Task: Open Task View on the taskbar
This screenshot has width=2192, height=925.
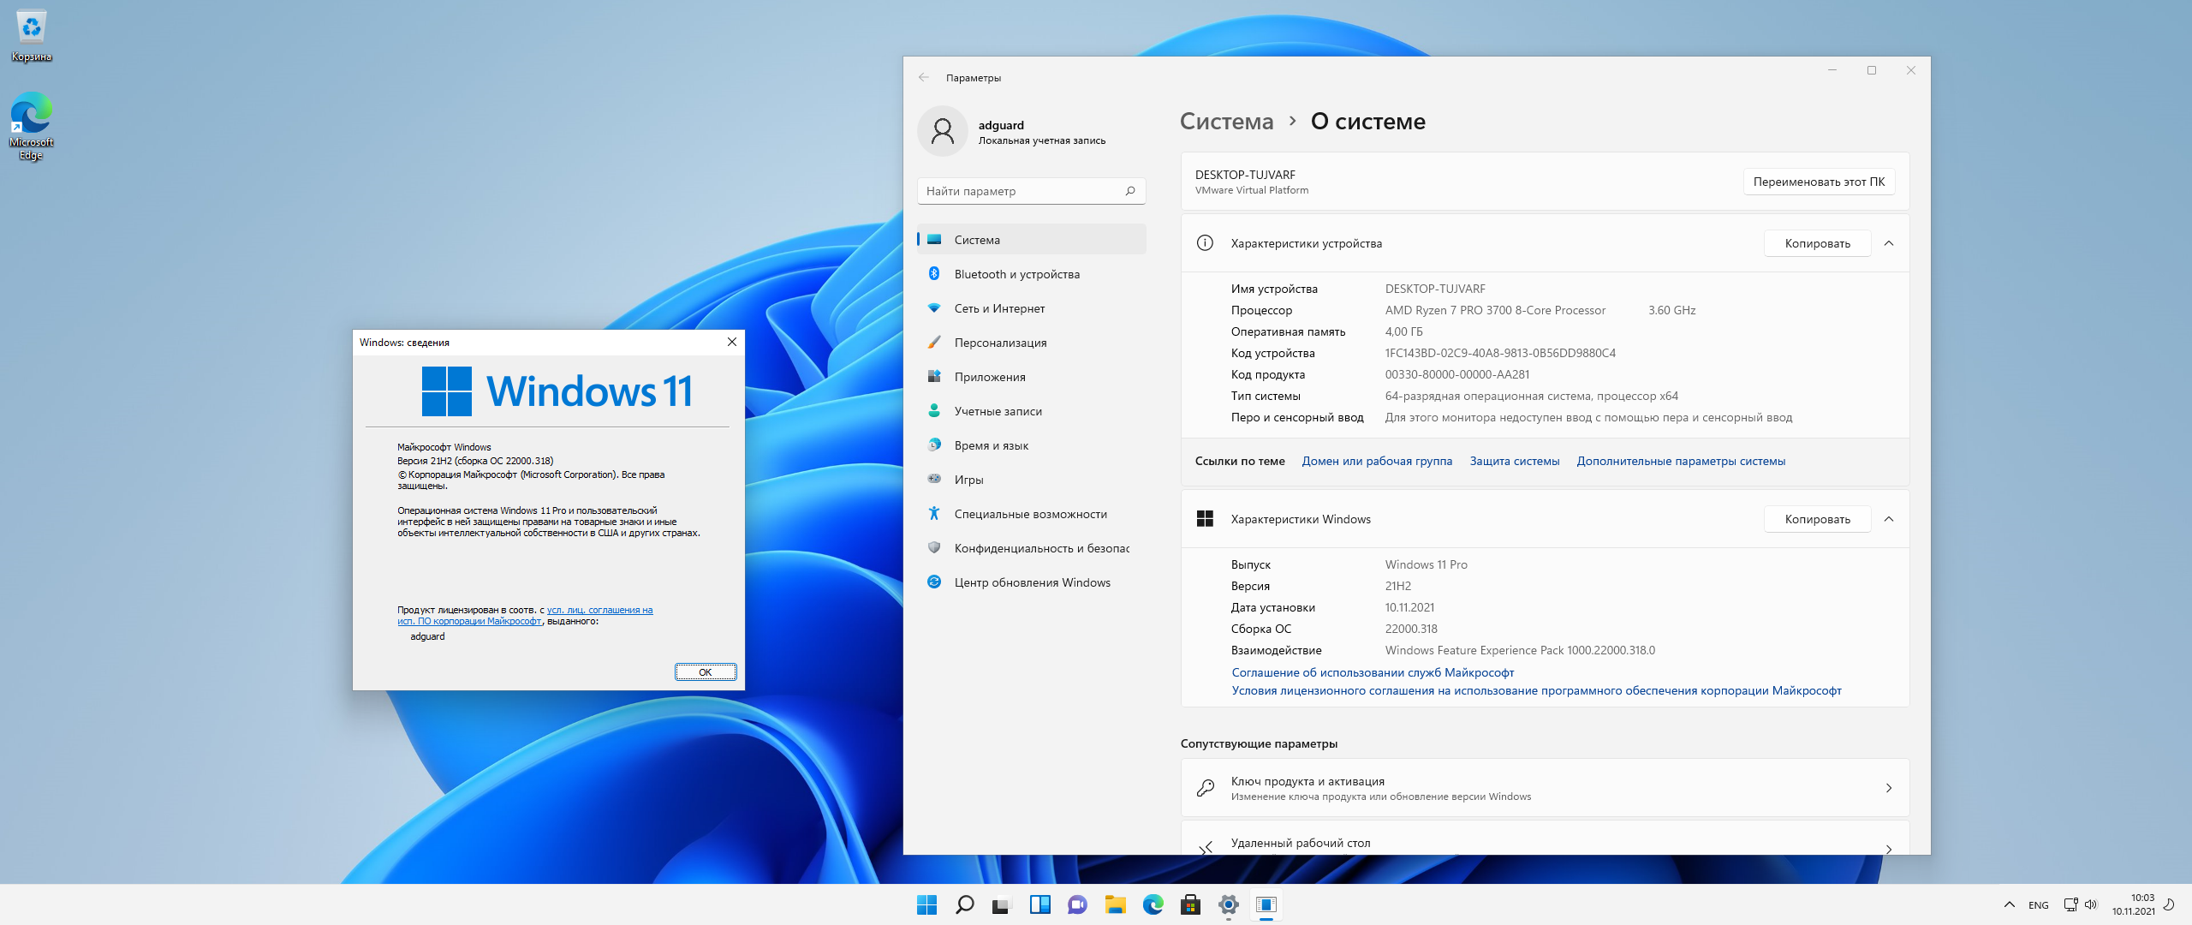Action: (x=1002, y=904)
